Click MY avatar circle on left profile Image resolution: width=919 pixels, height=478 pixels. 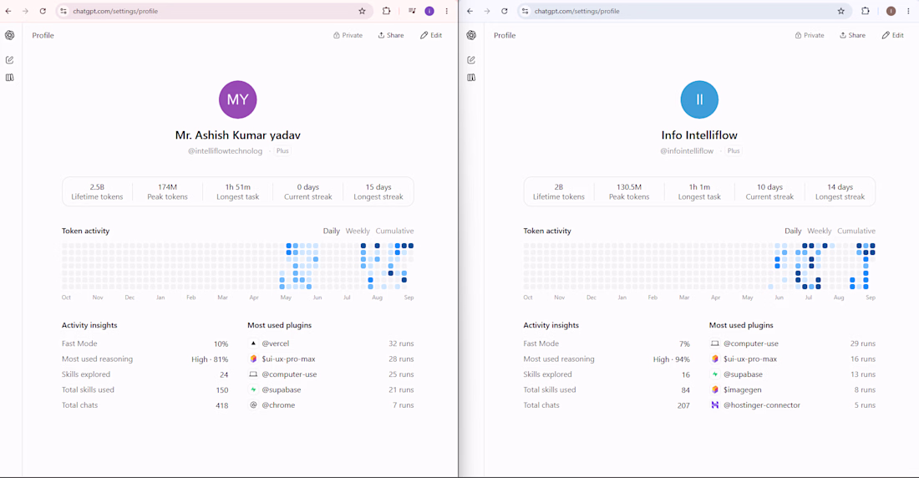click(x=237, y=99)
